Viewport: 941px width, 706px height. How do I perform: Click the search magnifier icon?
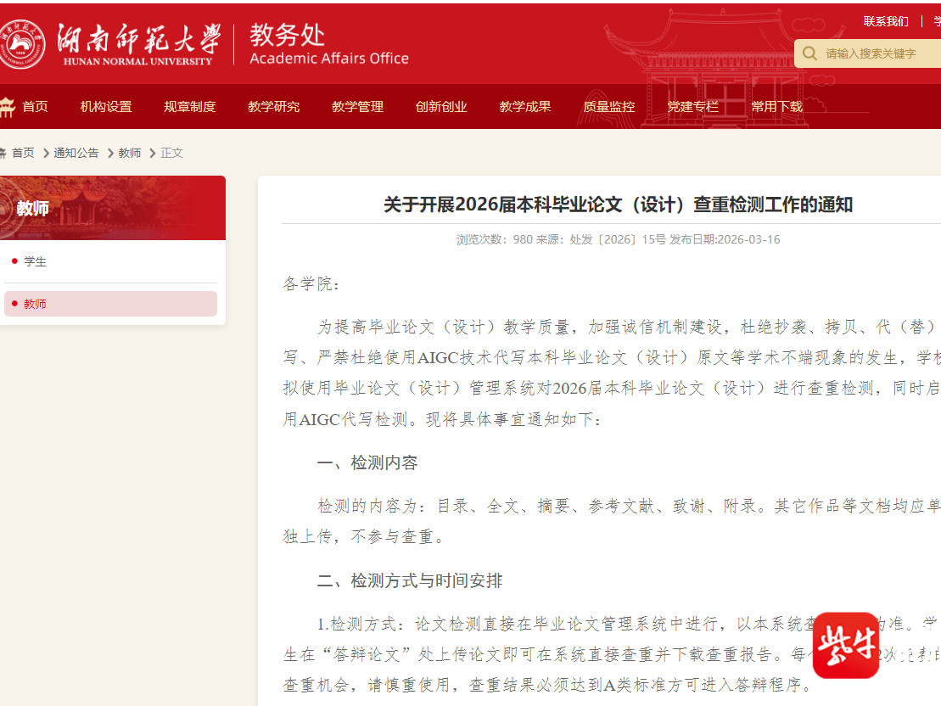[809, 53]
